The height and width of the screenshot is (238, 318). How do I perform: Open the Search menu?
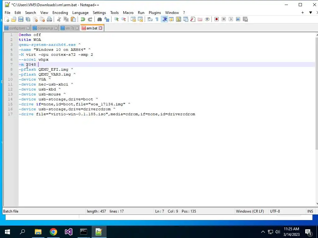tap(30, 12)
